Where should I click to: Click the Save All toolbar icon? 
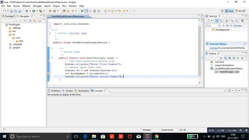click(x=16, y=11)
